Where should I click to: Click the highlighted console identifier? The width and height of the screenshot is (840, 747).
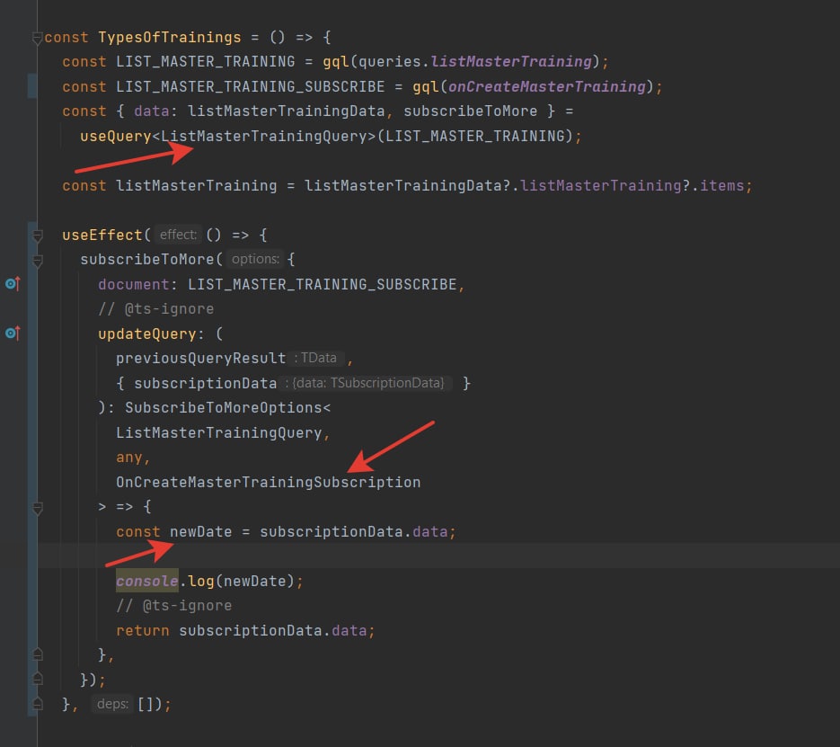click(x=147, y=581)
